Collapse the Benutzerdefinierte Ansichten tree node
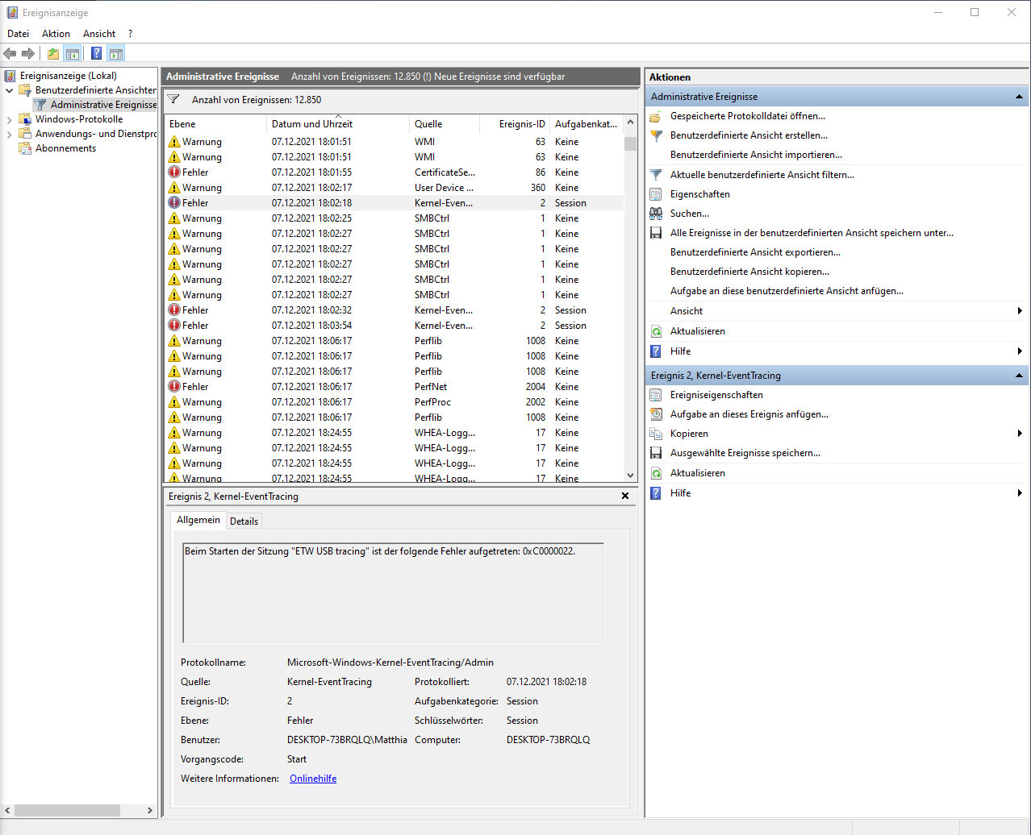The image size is (1031, 835). pos(10,90)
